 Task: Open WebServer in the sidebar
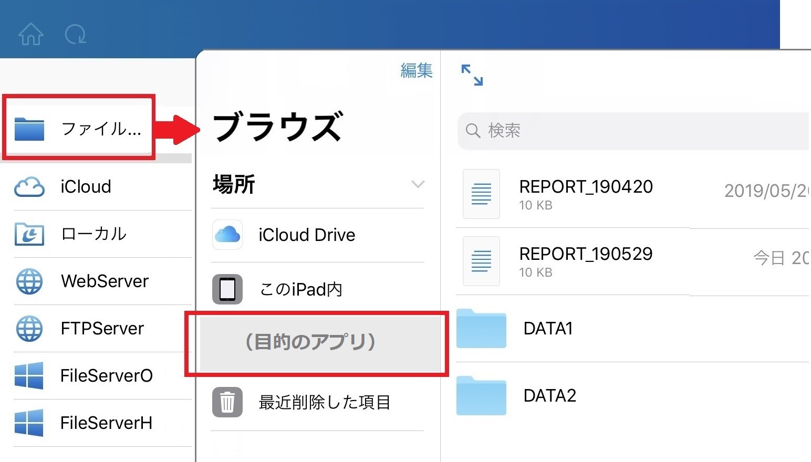pos(104,281)
